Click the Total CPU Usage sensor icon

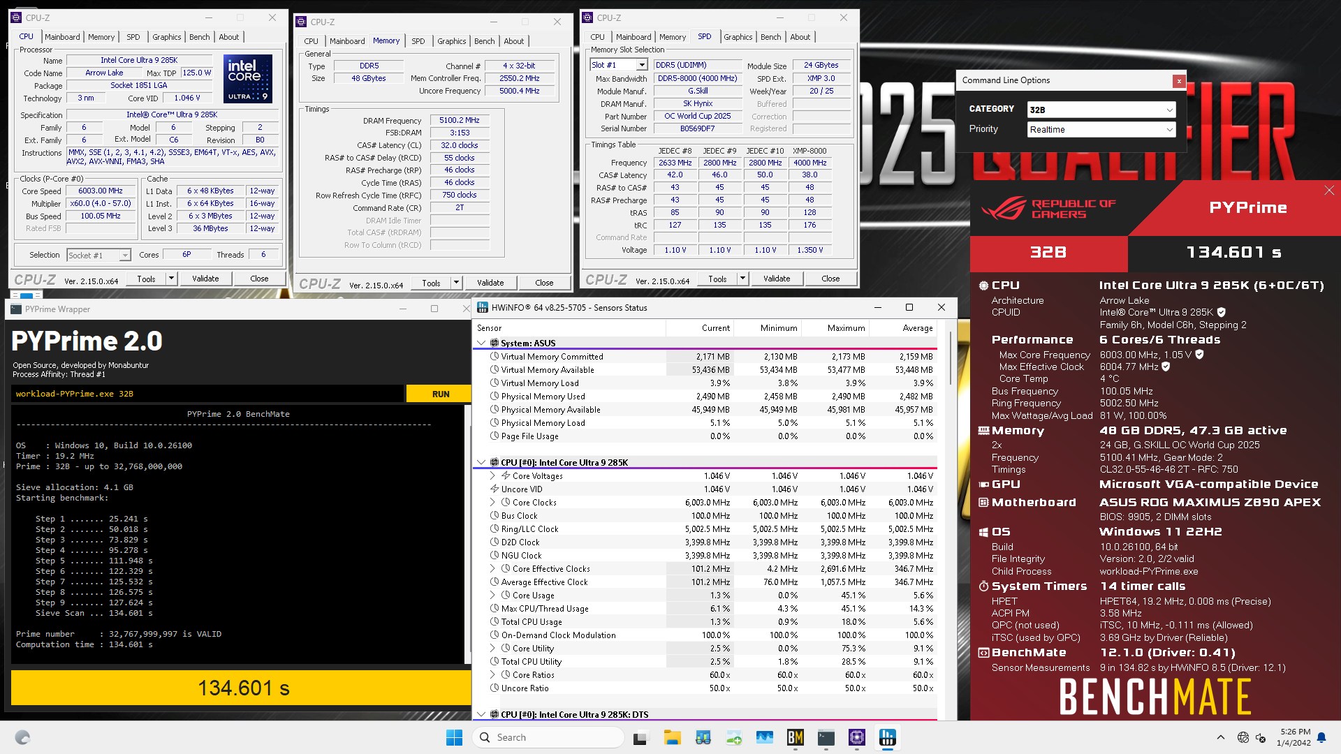coord(494,622)
